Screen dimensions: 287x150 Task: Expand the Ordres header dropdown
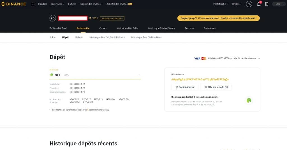[237, 4]
